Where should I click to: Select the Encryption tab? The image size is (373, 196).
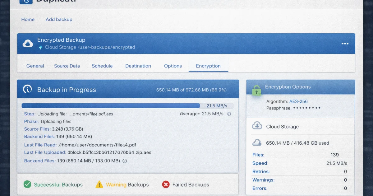coord(208,66)
